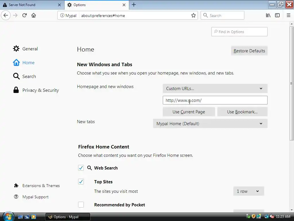Viewport: 294px width, 221px height.
Task: Open Search preferences category
Action: [x=24, y=76]
